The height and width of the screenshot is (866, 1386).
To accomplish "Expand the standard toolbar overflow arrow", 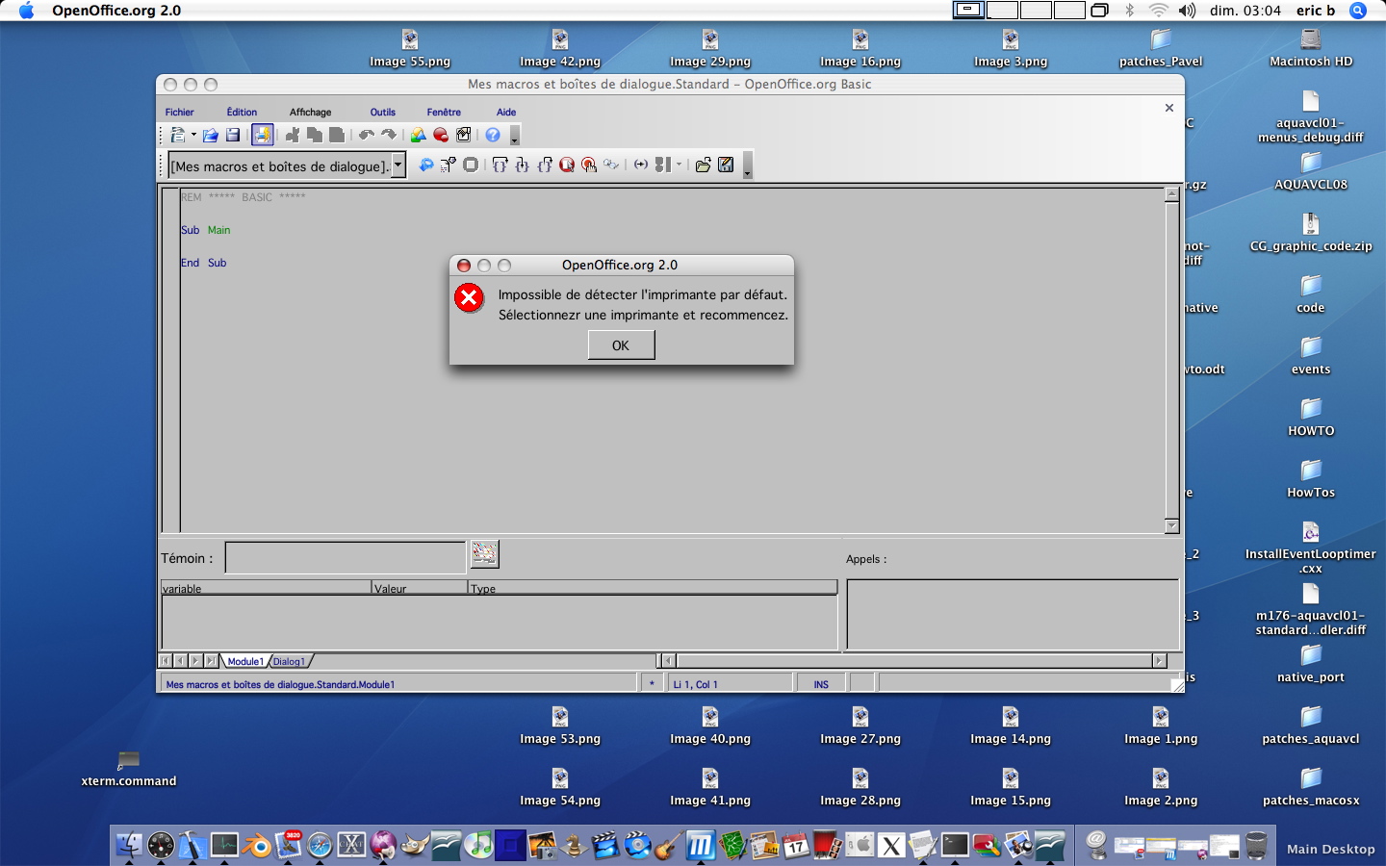I will point(515,136).
